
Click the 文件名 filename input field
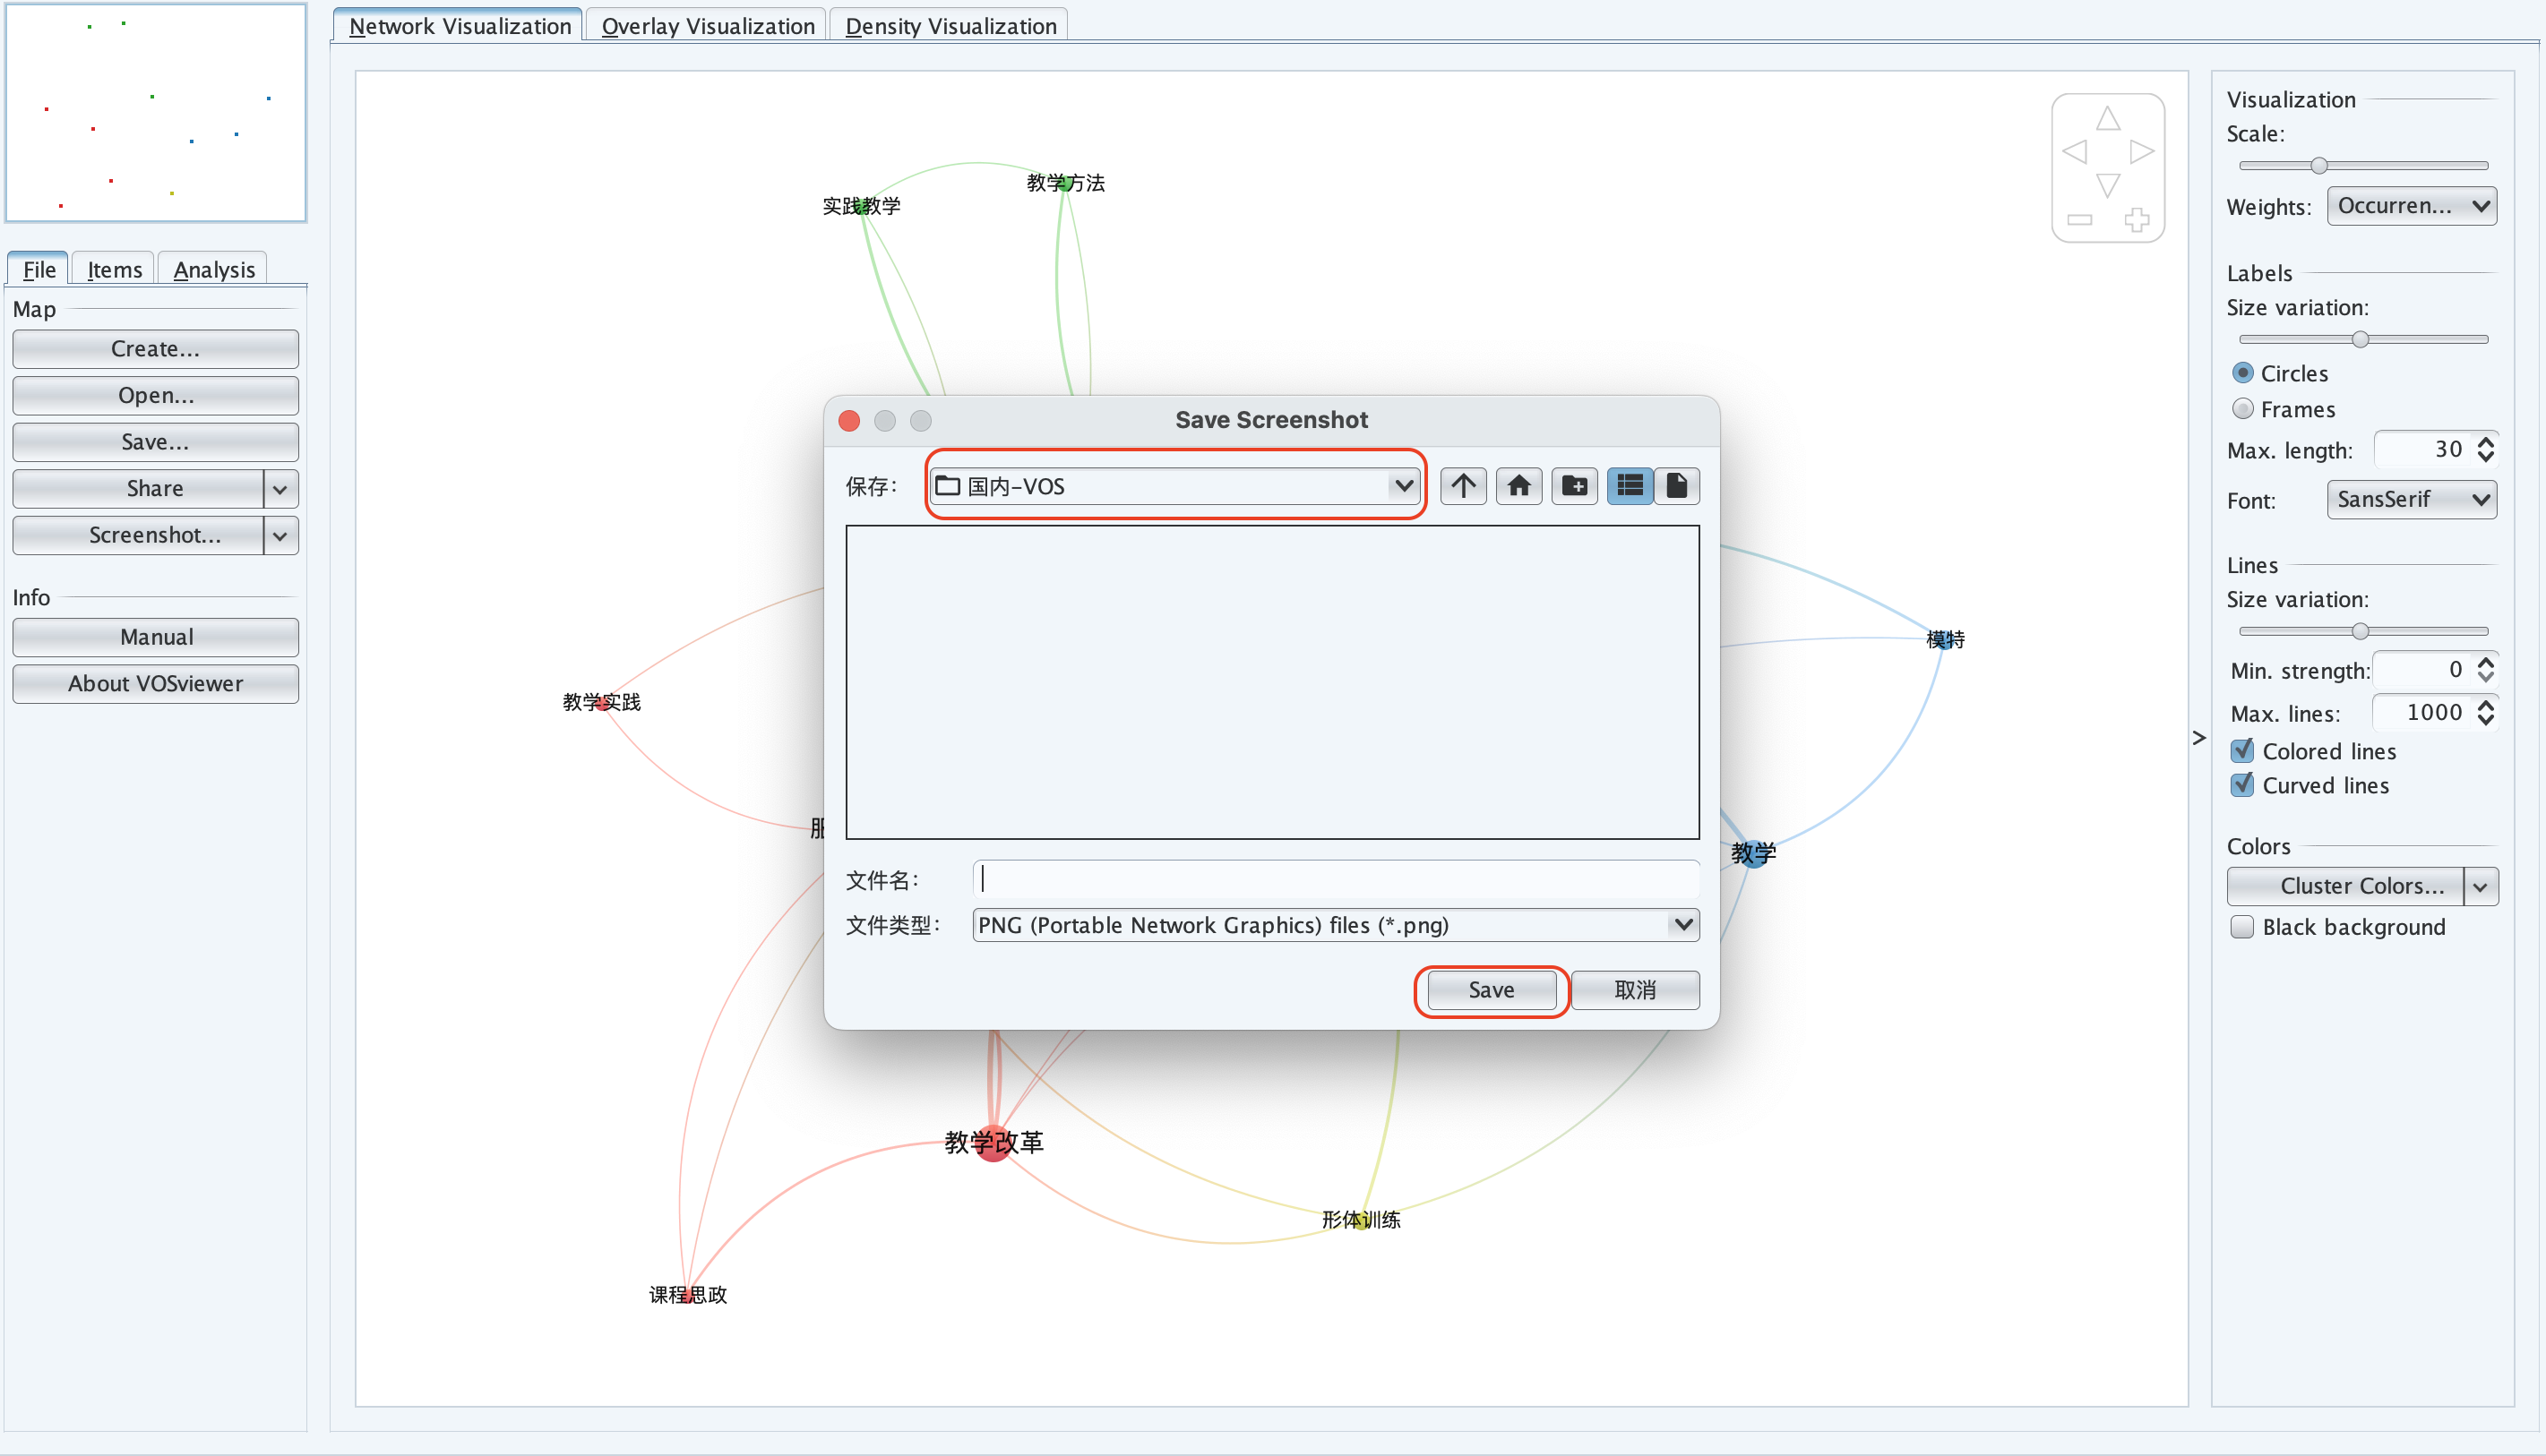pyautogui.click(x=1332, y=878)
